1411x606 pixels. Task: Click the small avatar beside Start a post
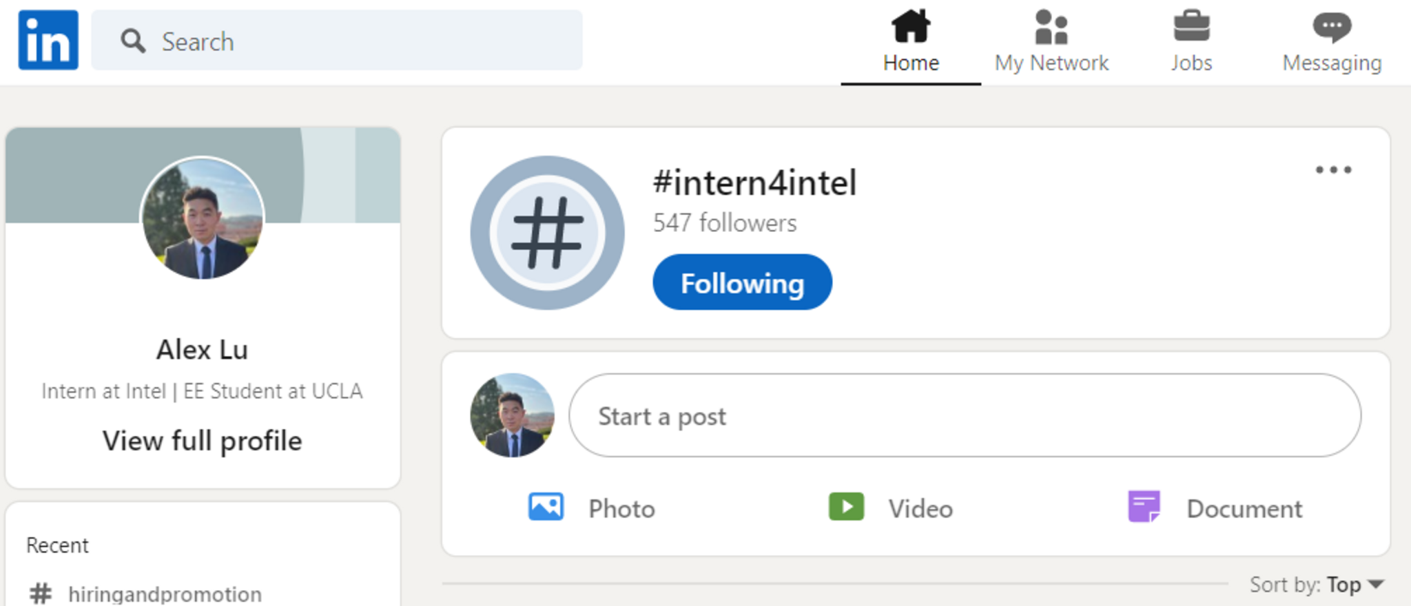(512, 415)
